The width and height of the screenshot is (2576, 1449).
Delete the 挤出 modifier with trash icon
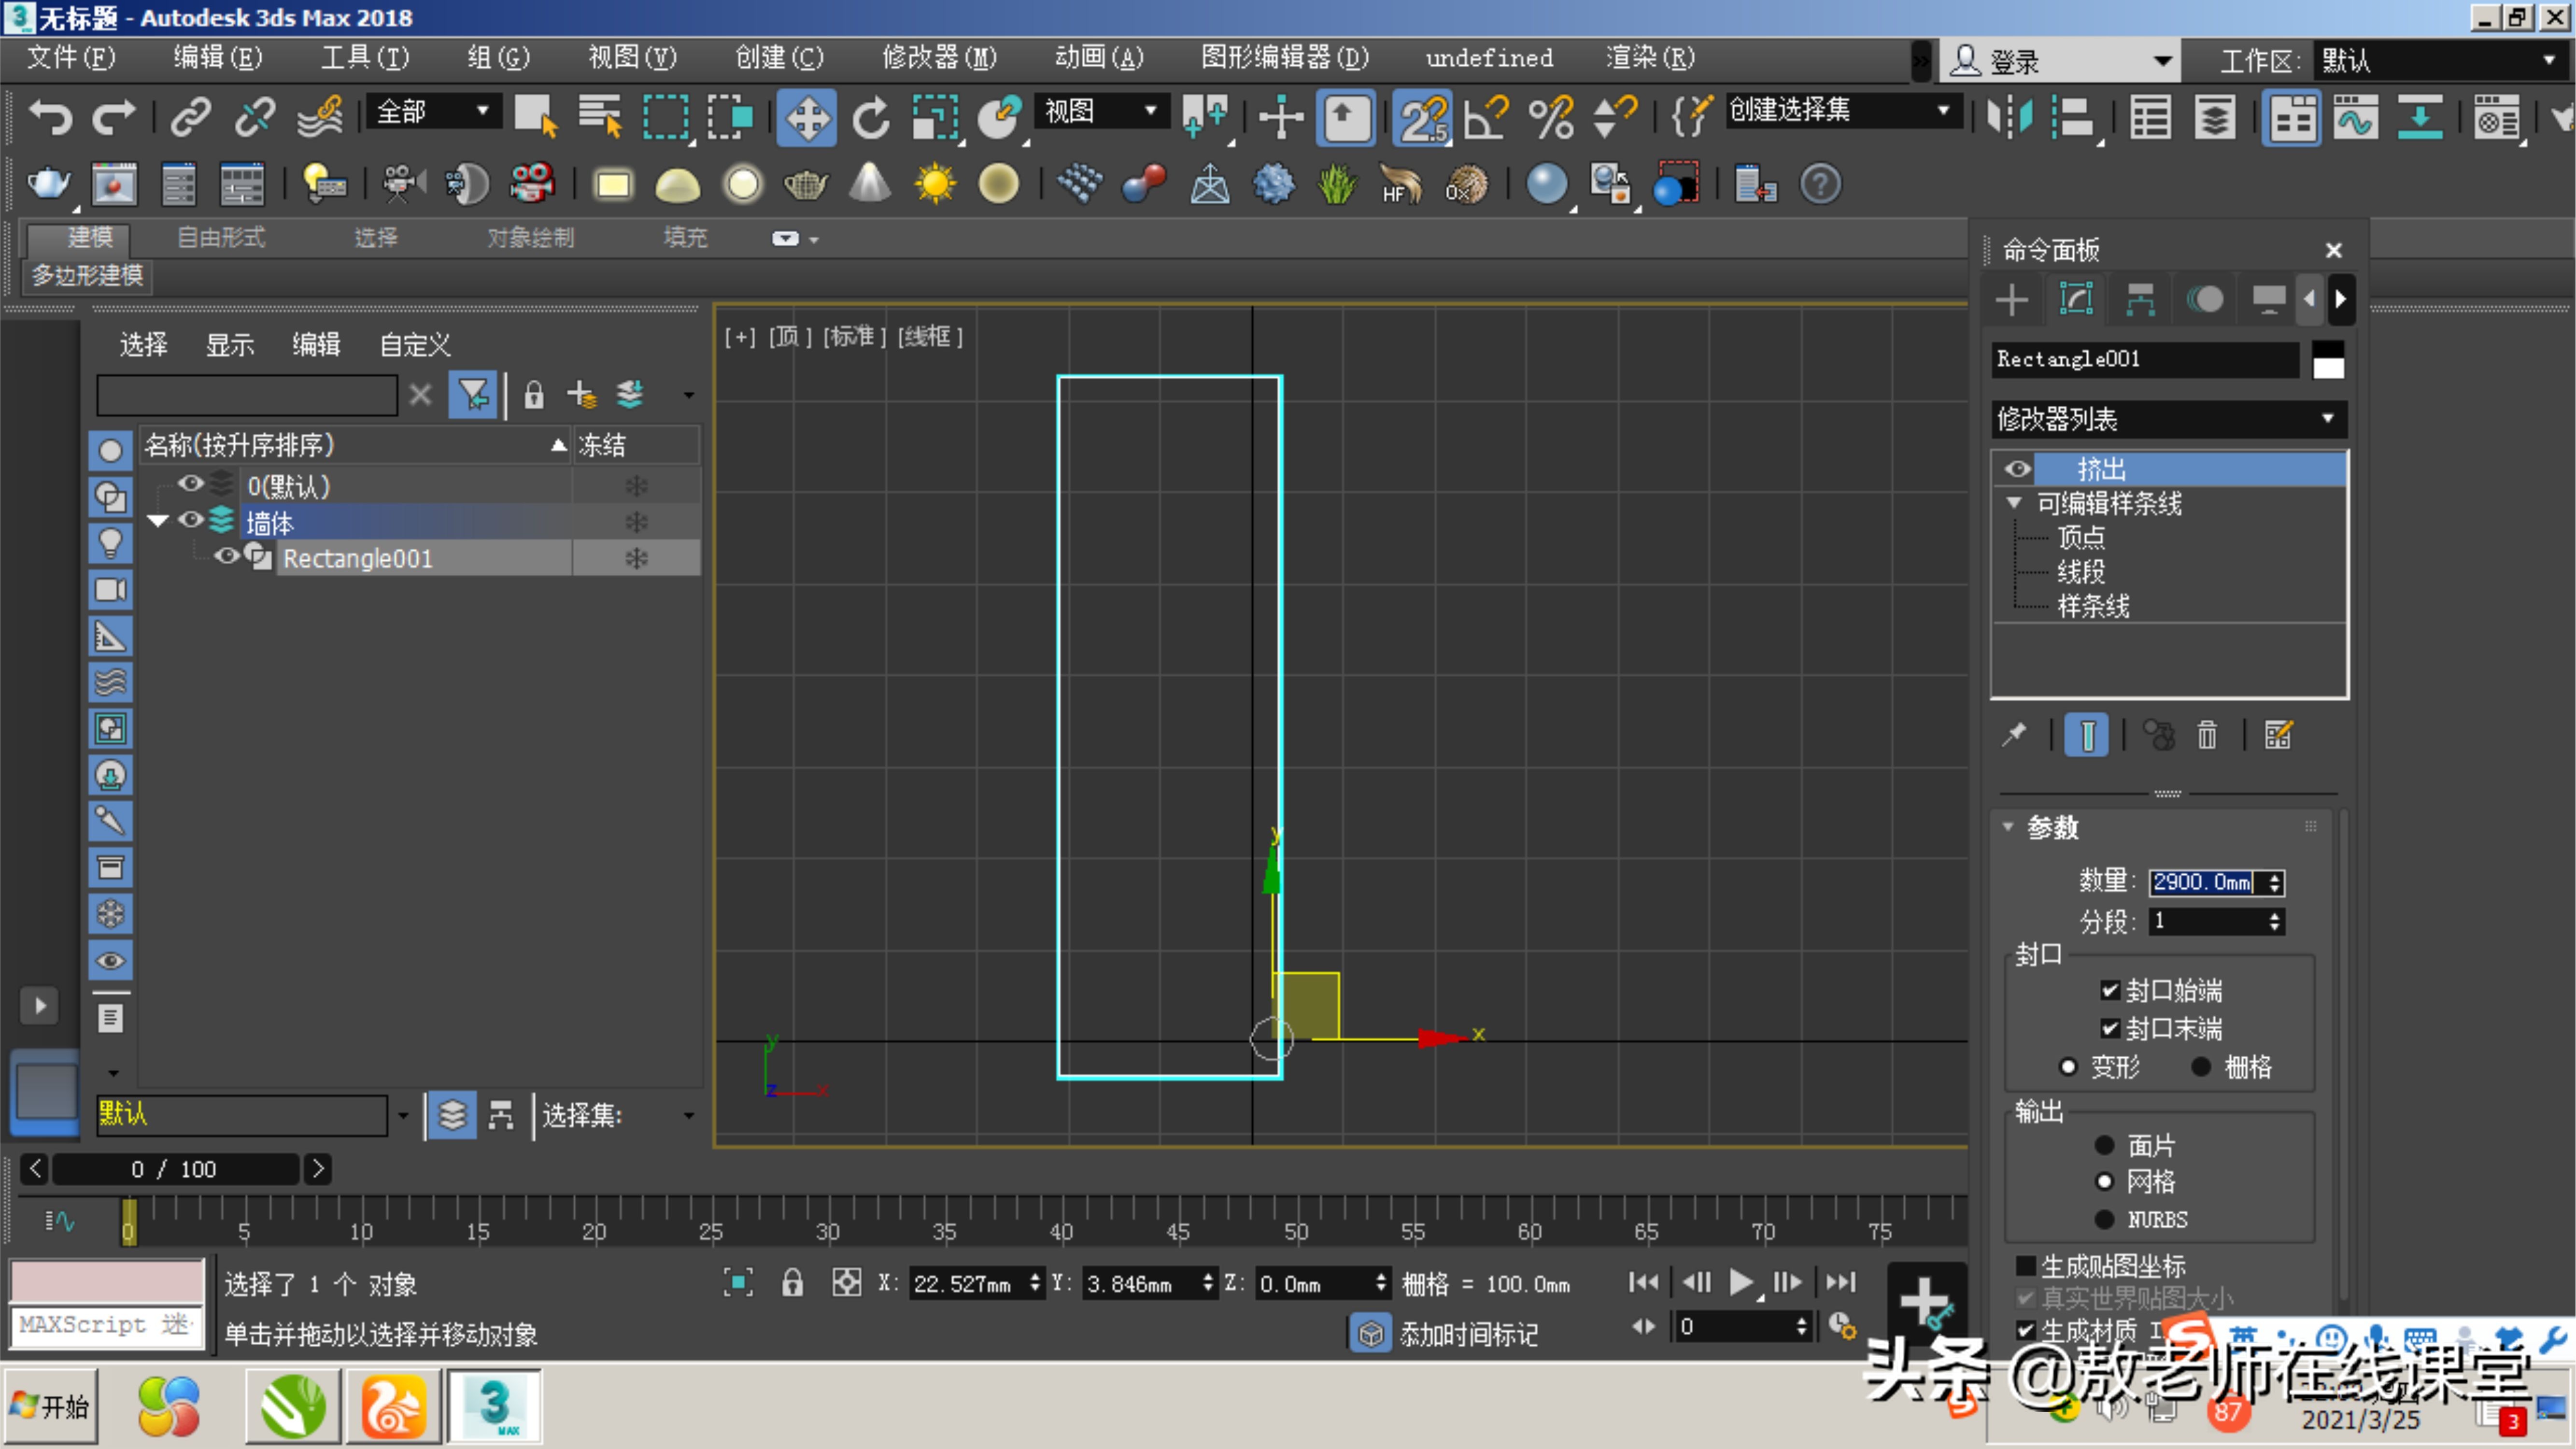(x=2208, y=735)
